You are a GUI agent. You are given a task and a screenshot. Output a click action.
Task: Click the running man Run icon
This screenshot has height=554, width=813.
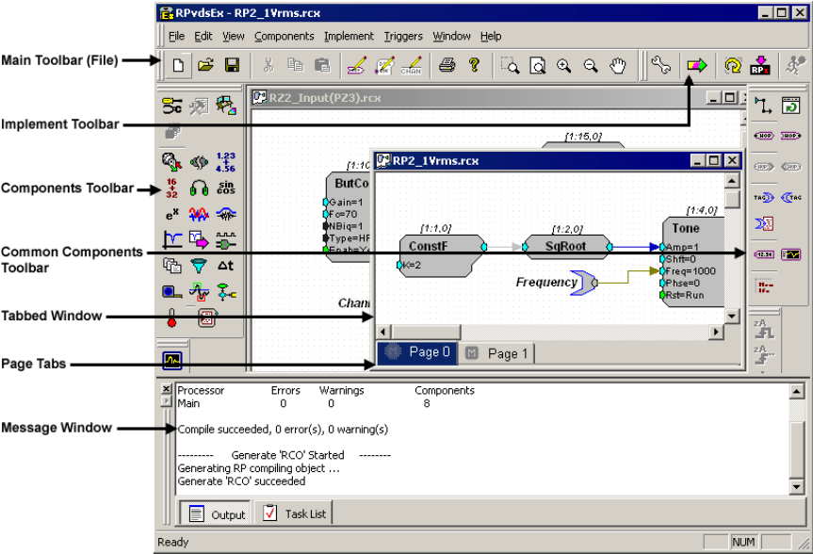pyautogui.click(x=795, y=66)
